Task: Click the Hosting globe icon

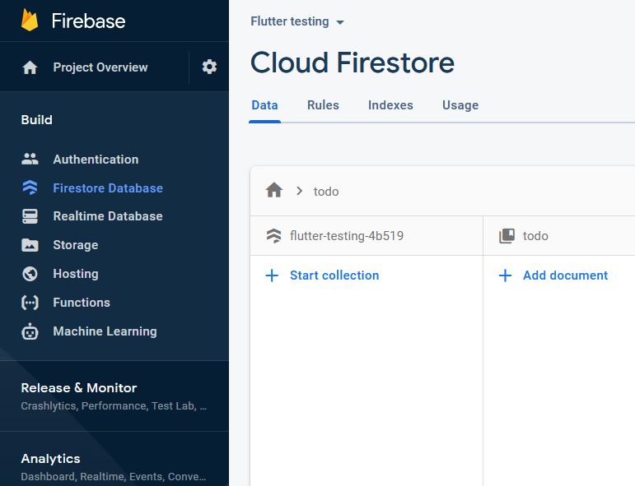Action: 30,274
